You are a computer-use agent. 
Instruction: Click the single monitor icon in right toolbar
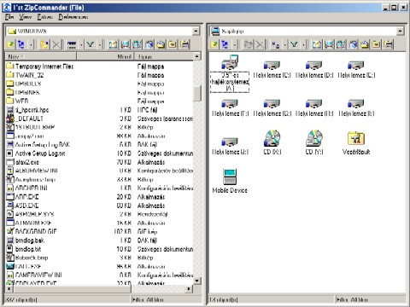click(329, 44)
